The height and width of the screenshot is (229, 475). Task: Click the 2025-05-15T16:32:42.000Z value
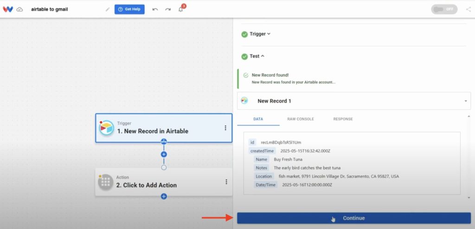point(305,151)
